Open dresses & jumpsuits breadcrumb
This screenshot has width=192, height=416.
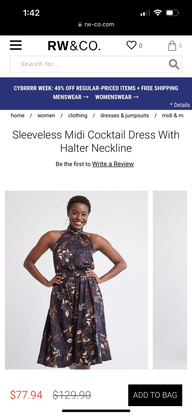coord(125,116)
